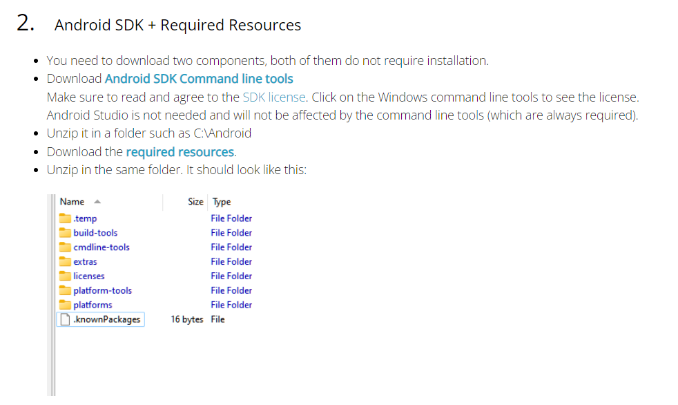Viewport: 678px width, 405px height.
Task: Follow the required resources link
Action: pos(180,151)
